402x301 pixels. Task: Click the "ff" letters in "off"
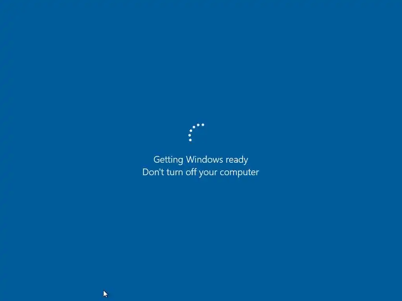coord(194,172)
